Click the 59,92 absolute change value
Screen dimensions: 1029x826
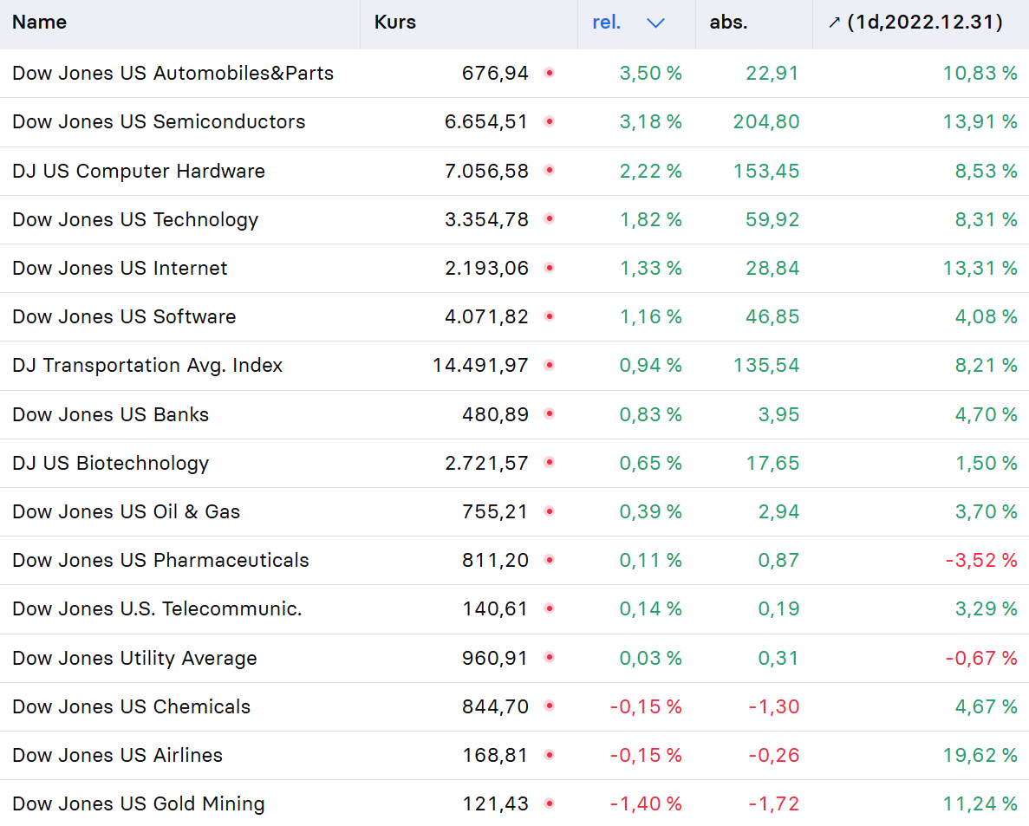pyautogui.click(x=772, y=220)
